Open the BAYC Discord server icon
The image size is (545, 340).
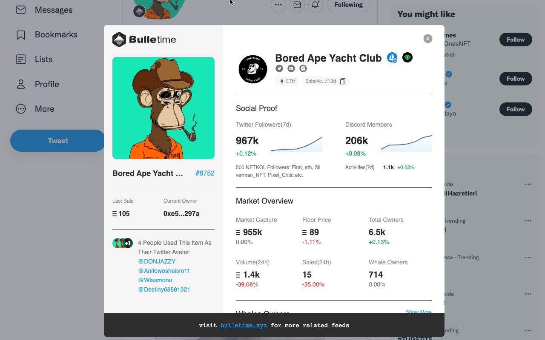[291, 68]
